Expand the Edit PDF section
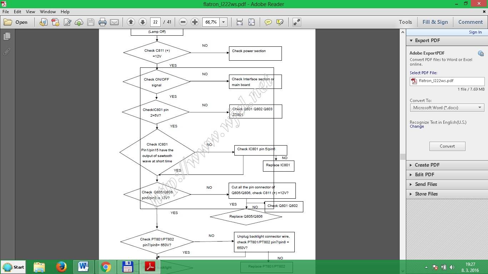 pos(447,174)
